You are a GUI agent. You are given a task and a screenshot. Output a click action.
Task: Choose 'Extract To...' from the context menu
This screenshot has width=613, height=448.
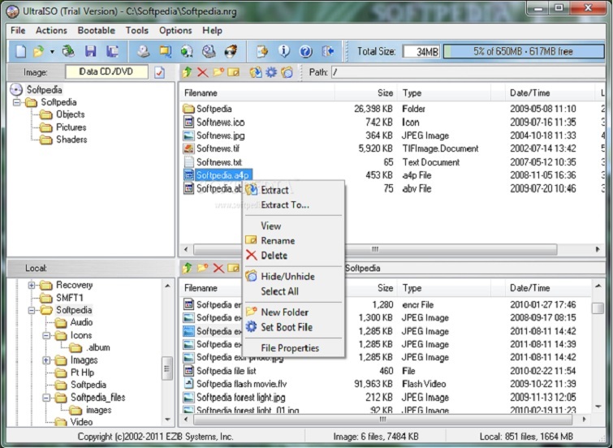click(284, 205)
